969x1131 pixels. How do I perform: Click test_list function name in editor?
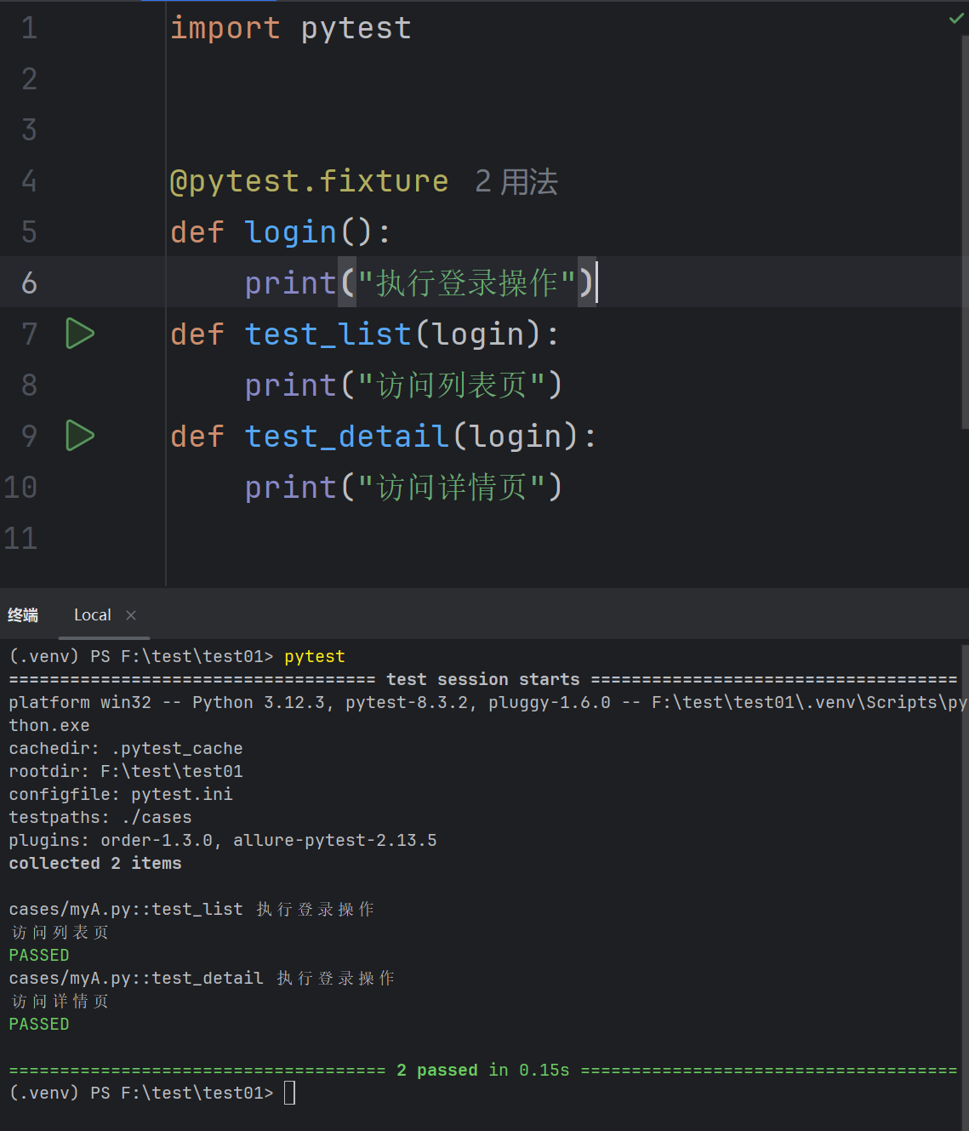tap(328, 334)
